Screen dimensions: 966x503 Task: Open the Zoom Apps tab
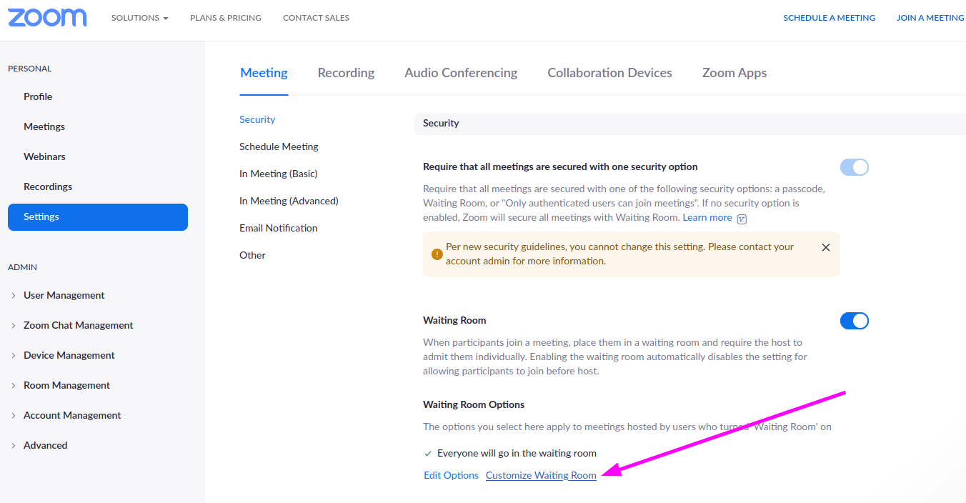pyautogui.click(x=735, y=73)
